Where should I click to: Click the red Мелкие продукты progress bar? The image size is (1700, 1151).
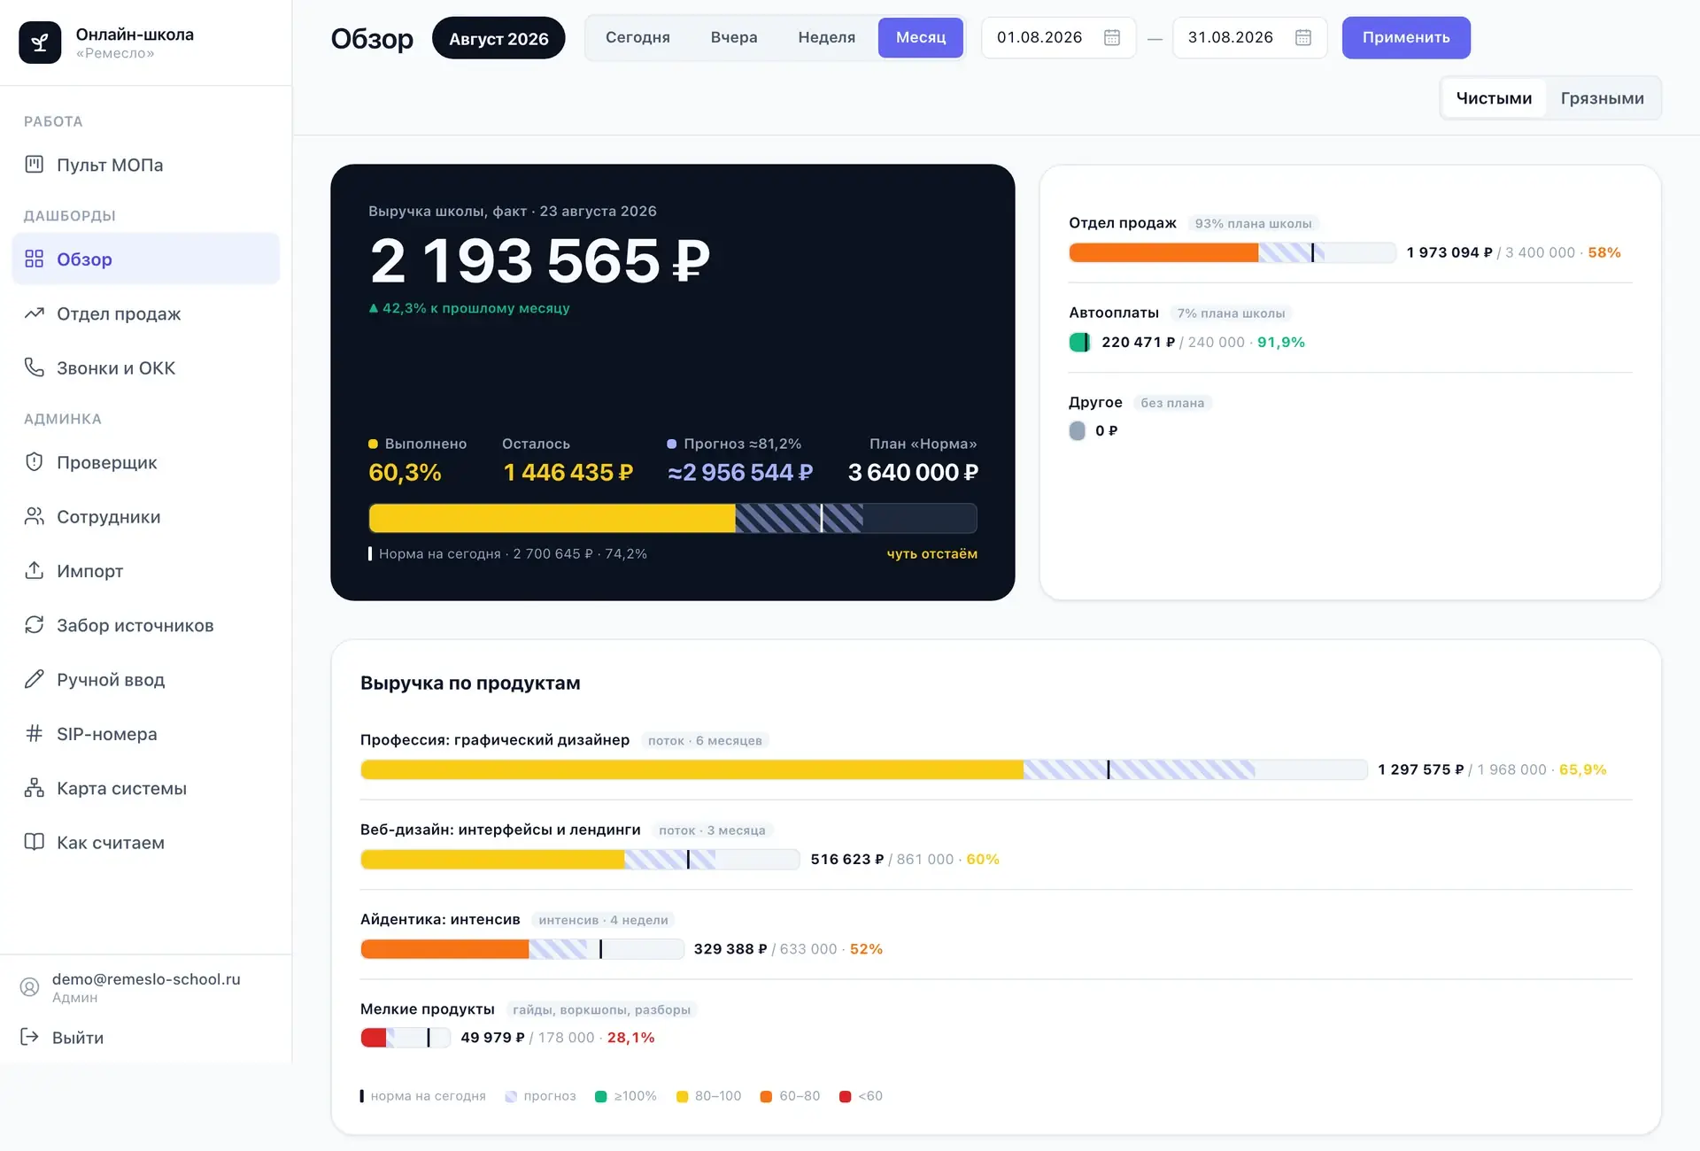tap(406, 1037)
